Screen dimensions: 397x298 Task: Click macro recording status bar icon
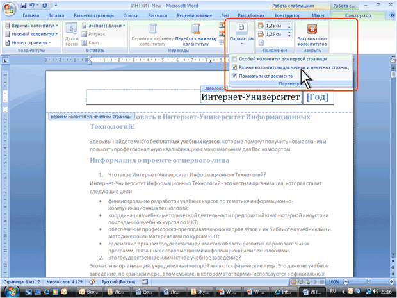pyautogui.click(x=145, y=282)
